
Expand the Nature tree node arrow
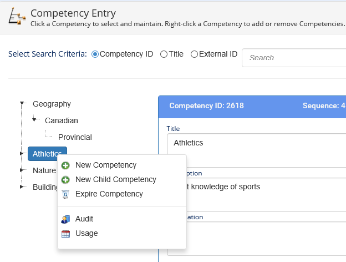[x=22, y=170]
